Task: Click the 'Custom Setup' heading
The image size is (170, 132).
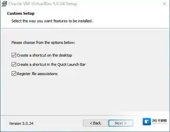Action: pyautogui.click(x=21, y=13)
